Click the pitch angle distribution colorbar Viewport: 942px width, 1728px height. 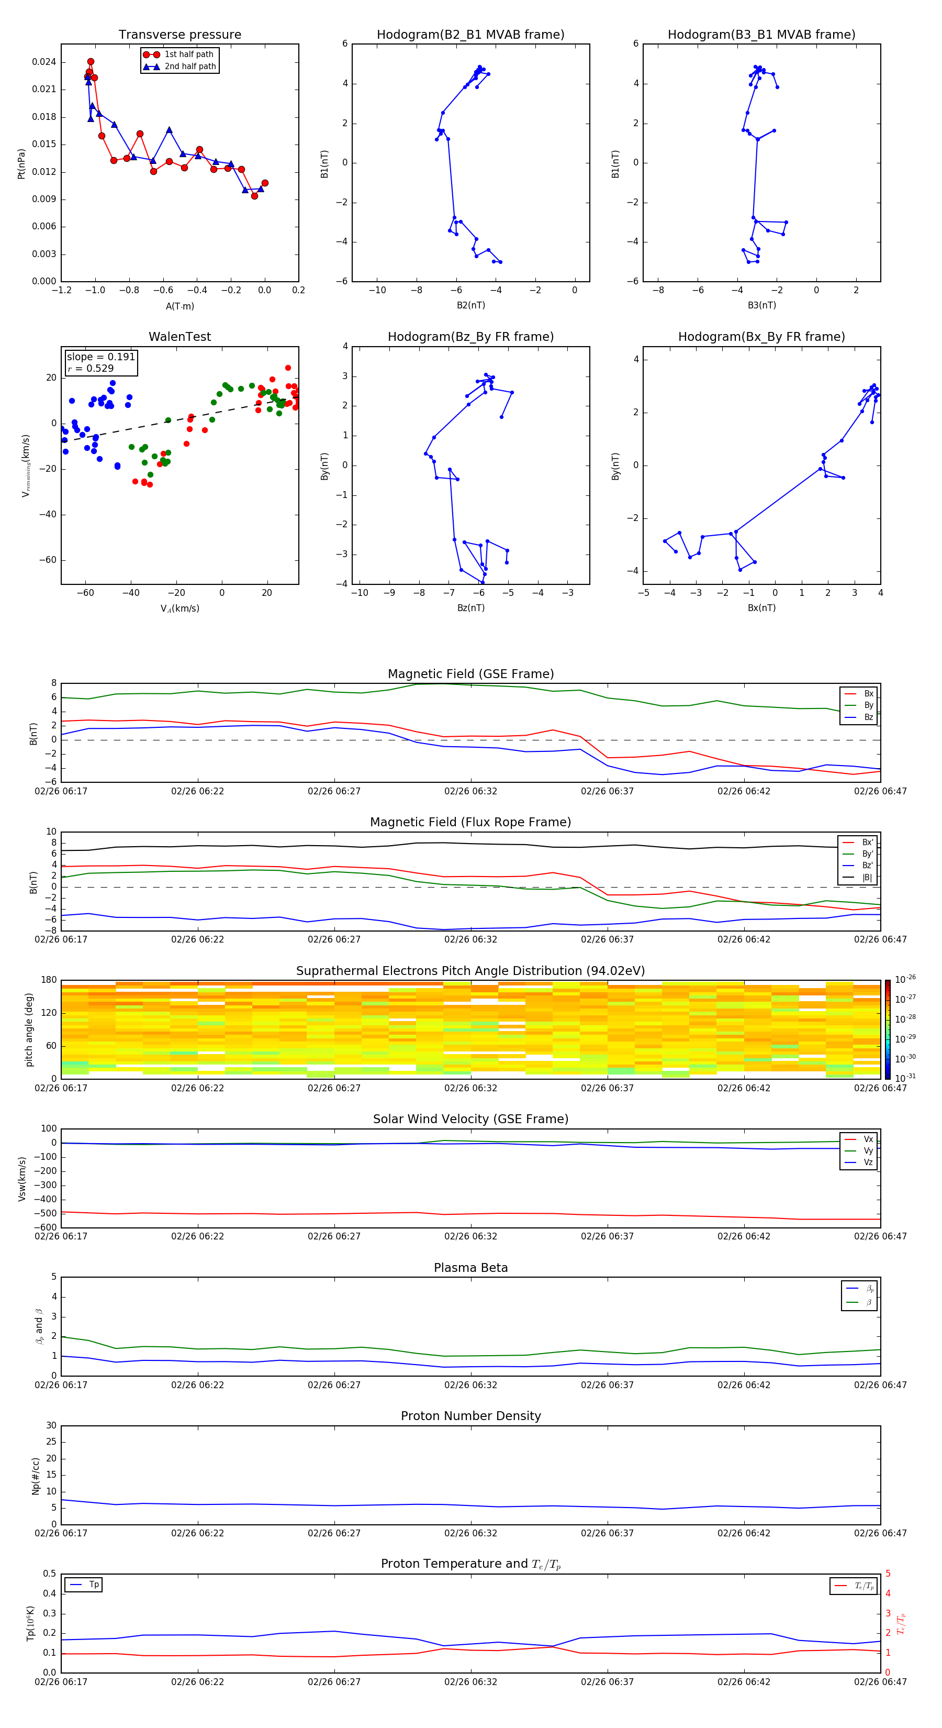[887, 1029]
